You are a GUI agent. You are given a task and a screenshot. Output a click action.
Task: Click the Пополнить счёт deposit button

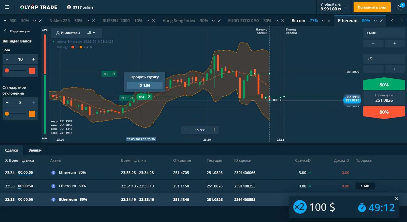372,7
